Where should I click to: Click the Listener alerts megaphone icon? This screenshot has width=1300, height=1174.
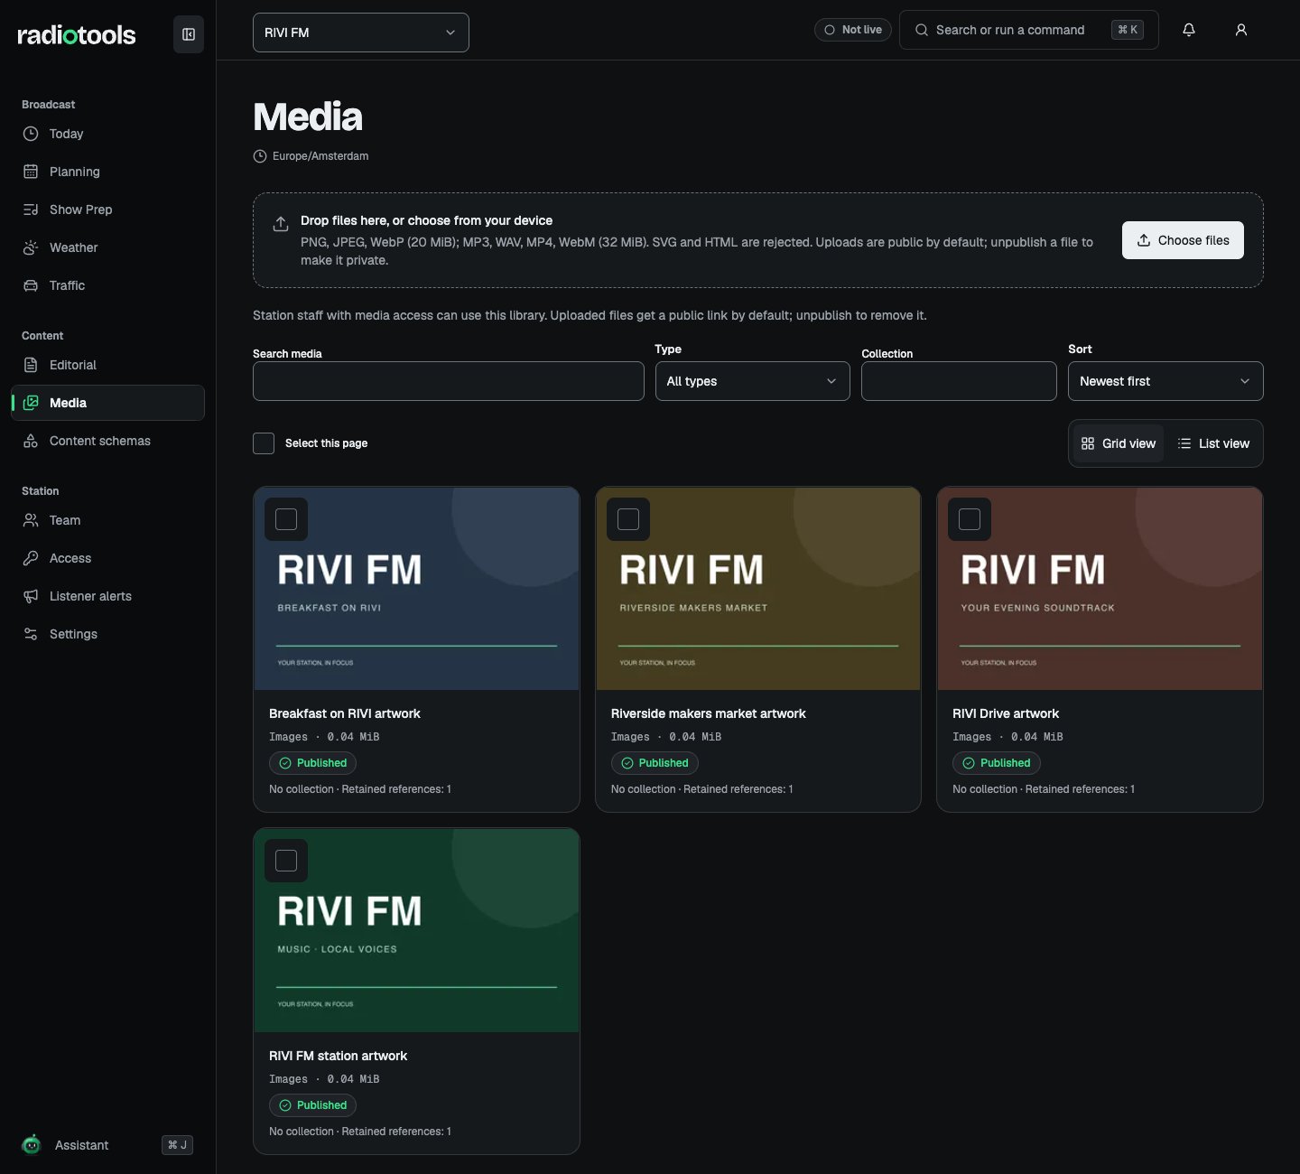pos(31,596)
